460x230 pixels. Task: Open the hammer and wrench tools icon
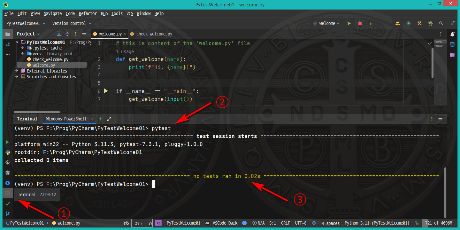419,23
